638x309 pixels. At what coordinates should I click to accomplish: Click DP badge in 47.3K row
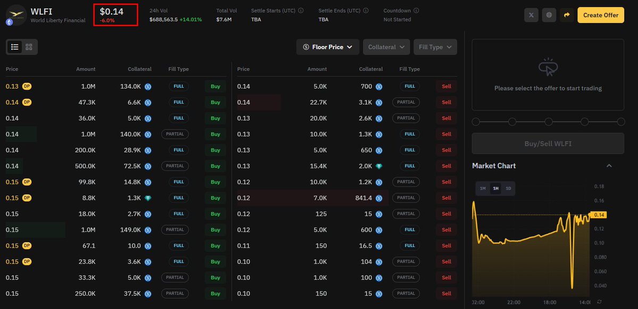tap(26, 102)
